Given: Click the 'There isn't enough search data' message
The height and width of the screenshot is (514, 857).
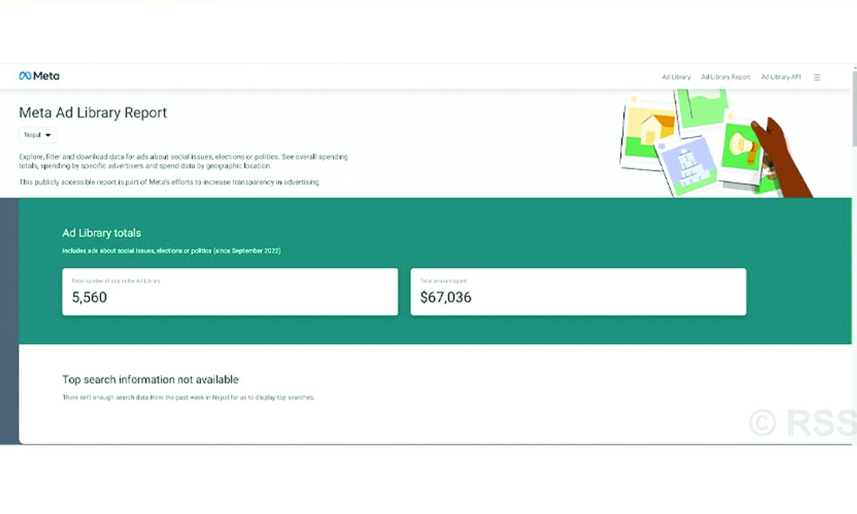Looking at the screenshot, I should 189,397.
